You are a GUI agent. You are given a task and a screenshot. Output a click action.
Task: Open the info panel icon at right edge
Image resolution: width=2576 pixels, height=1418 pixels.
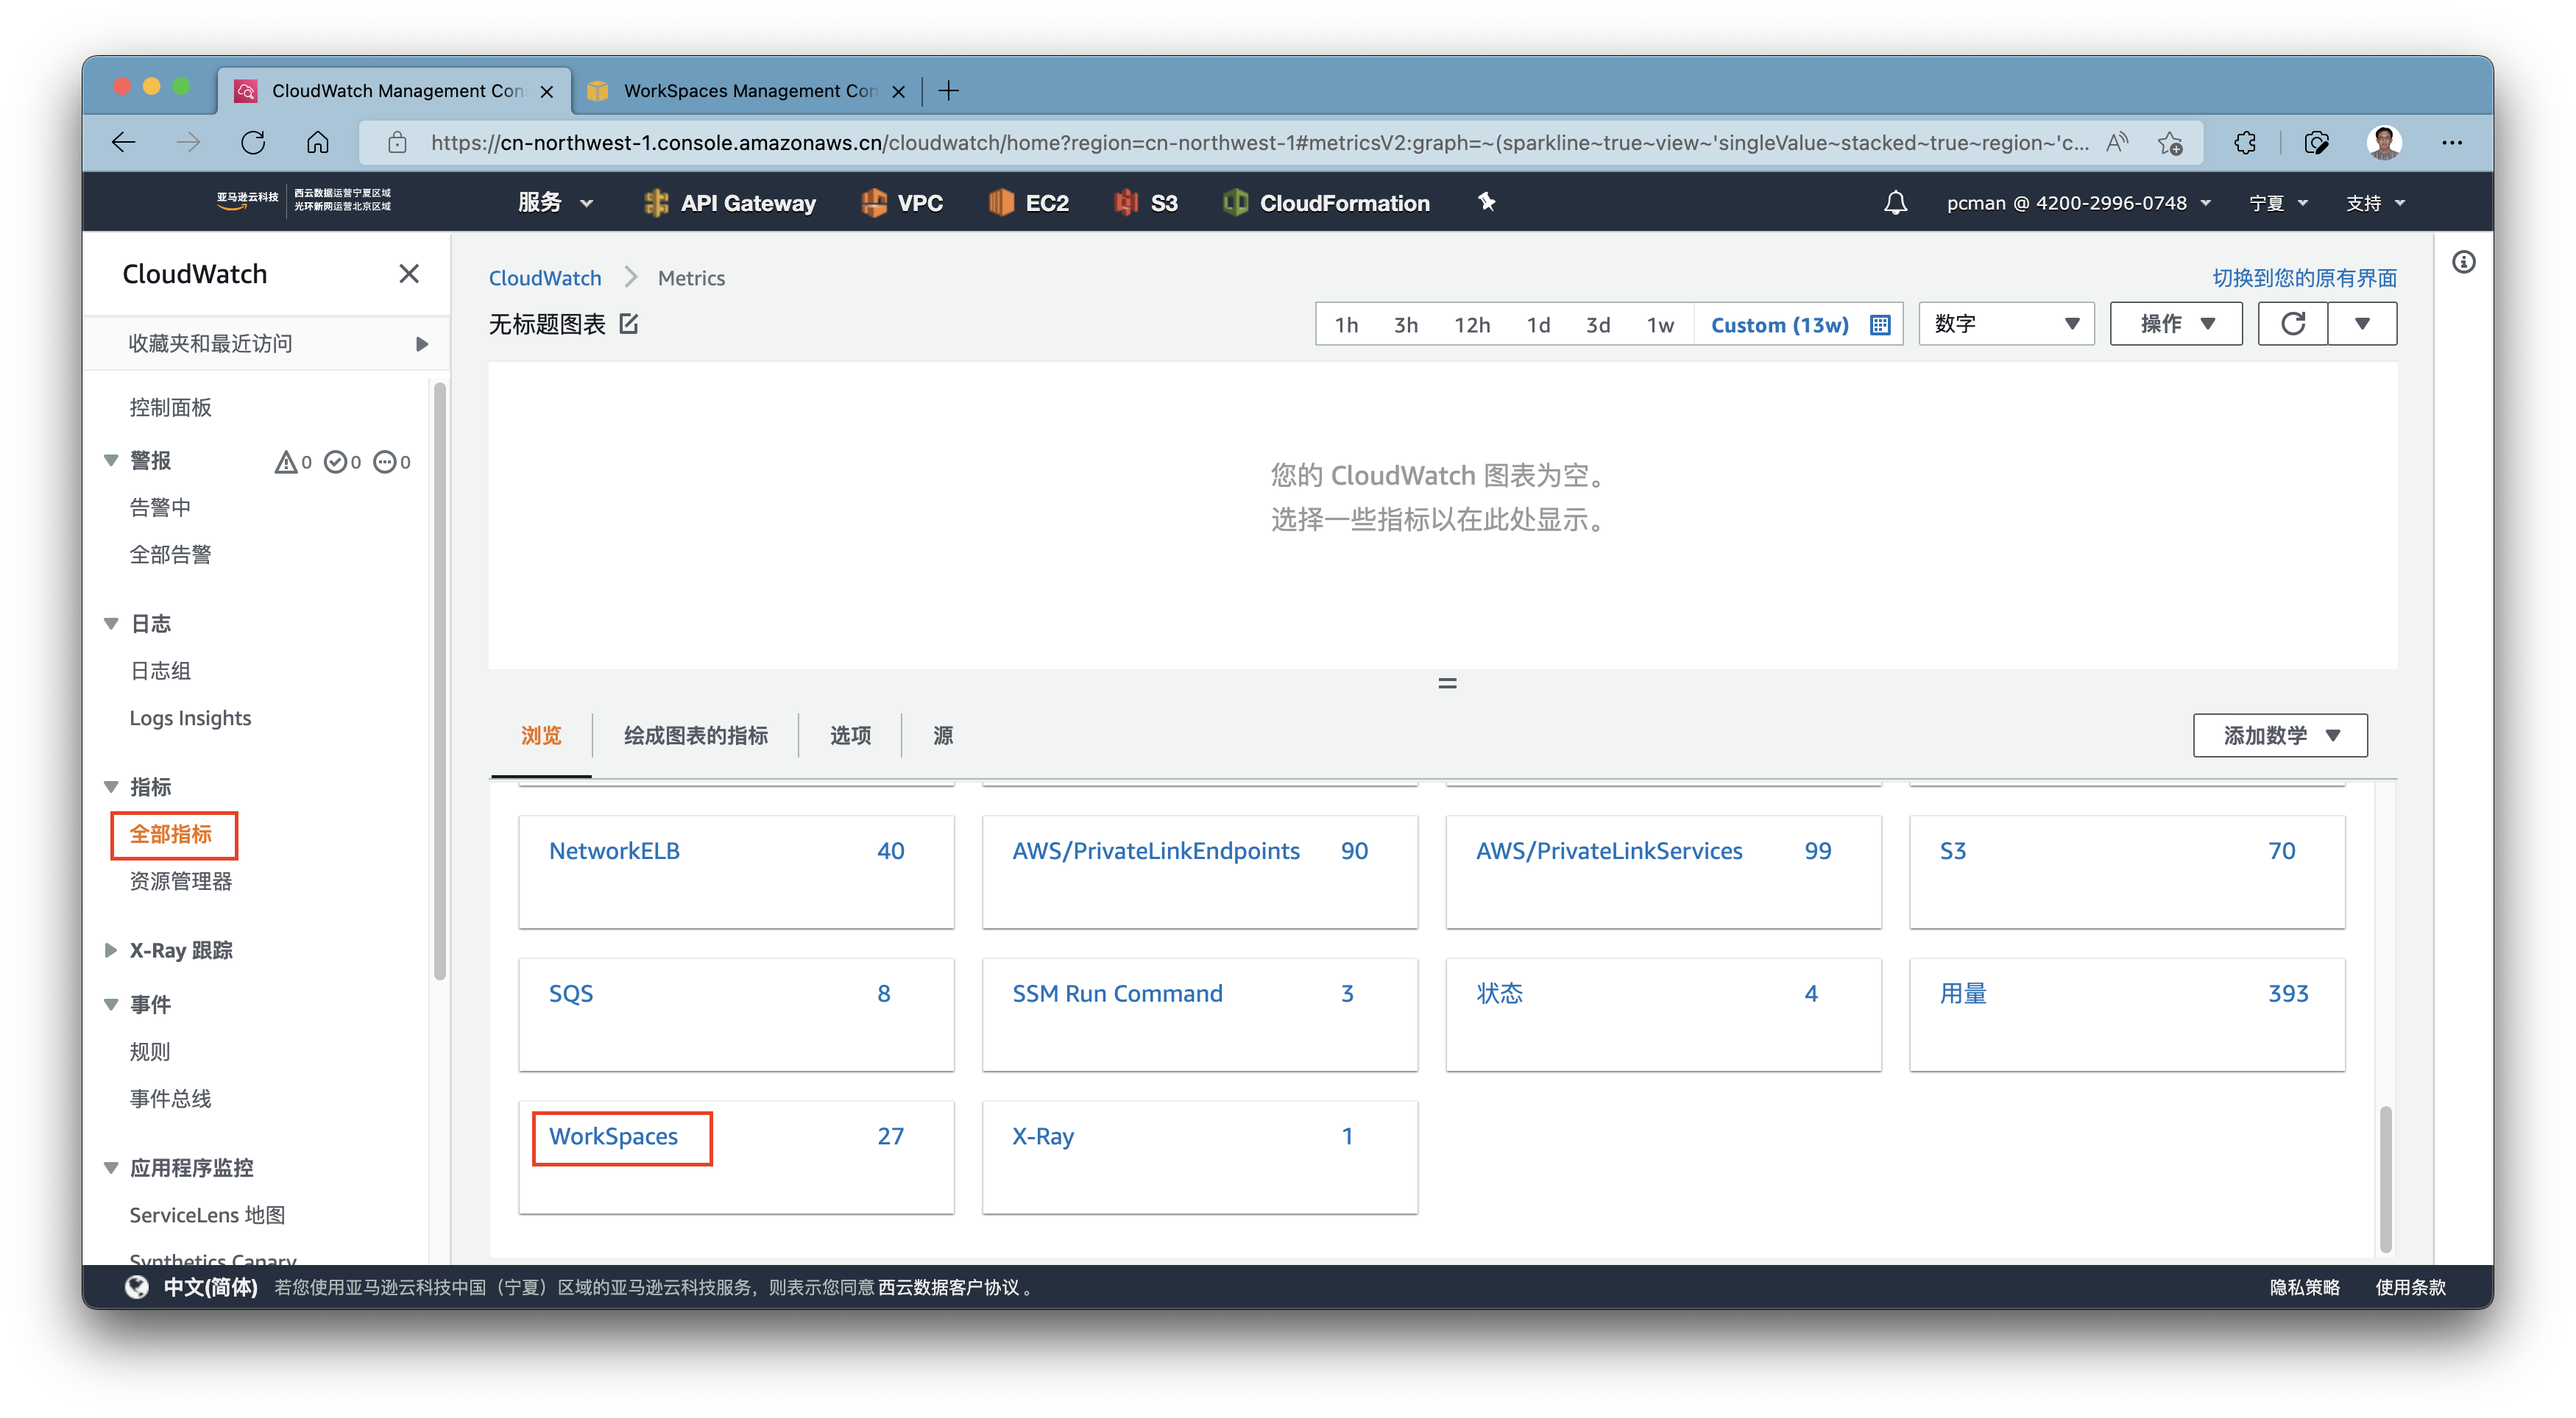(2463, 263)
